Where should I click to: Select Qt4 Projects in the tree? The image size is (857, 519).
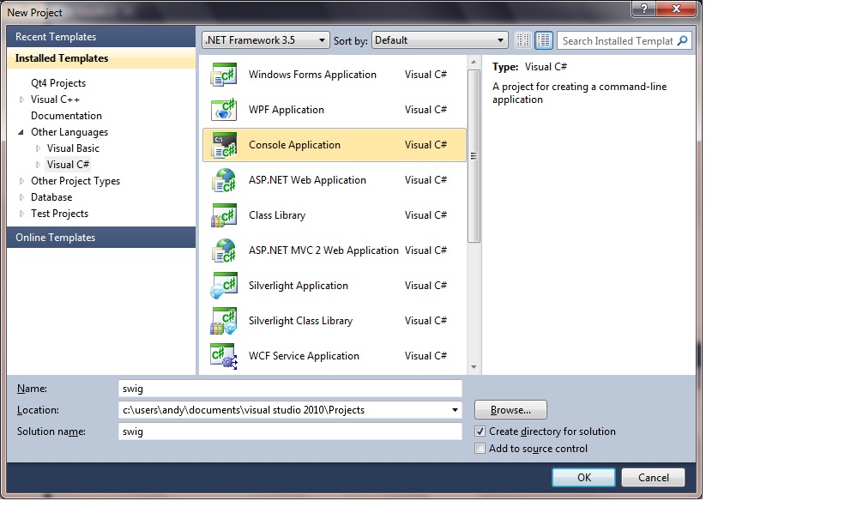click(58, 83)
